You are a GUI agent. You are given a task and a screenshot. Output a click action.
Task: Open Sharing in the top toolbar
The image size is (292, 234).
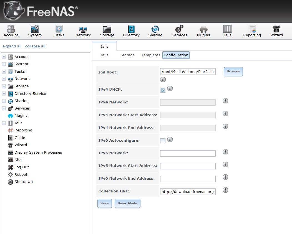pos(155,31)
